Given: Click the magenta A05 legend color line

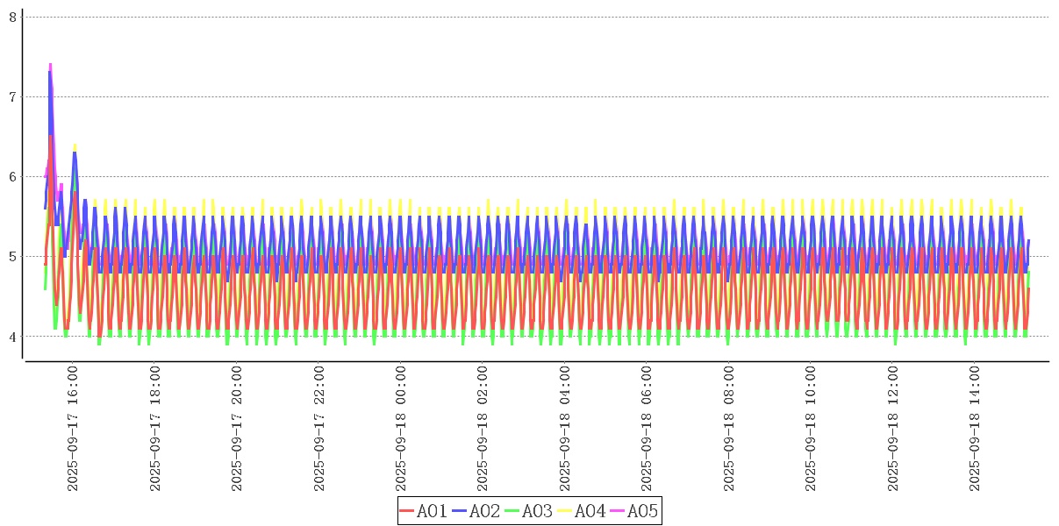Looking at the screenshot, I should tap(618, 511).
